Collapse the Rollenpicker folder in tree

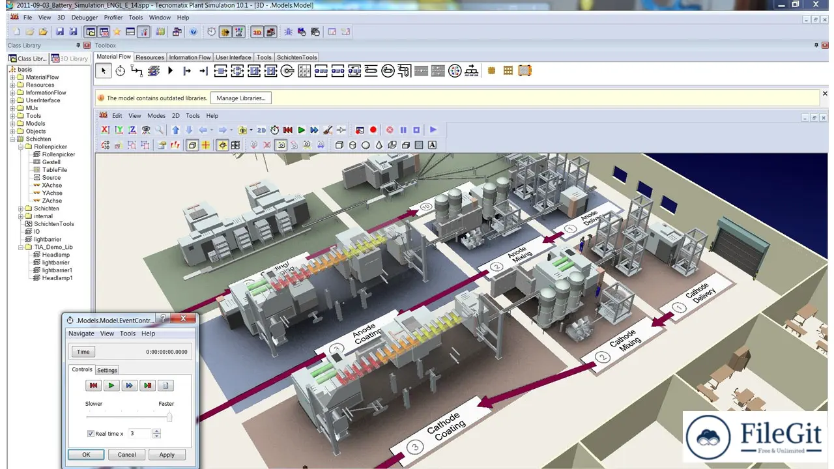pos(21,147)
